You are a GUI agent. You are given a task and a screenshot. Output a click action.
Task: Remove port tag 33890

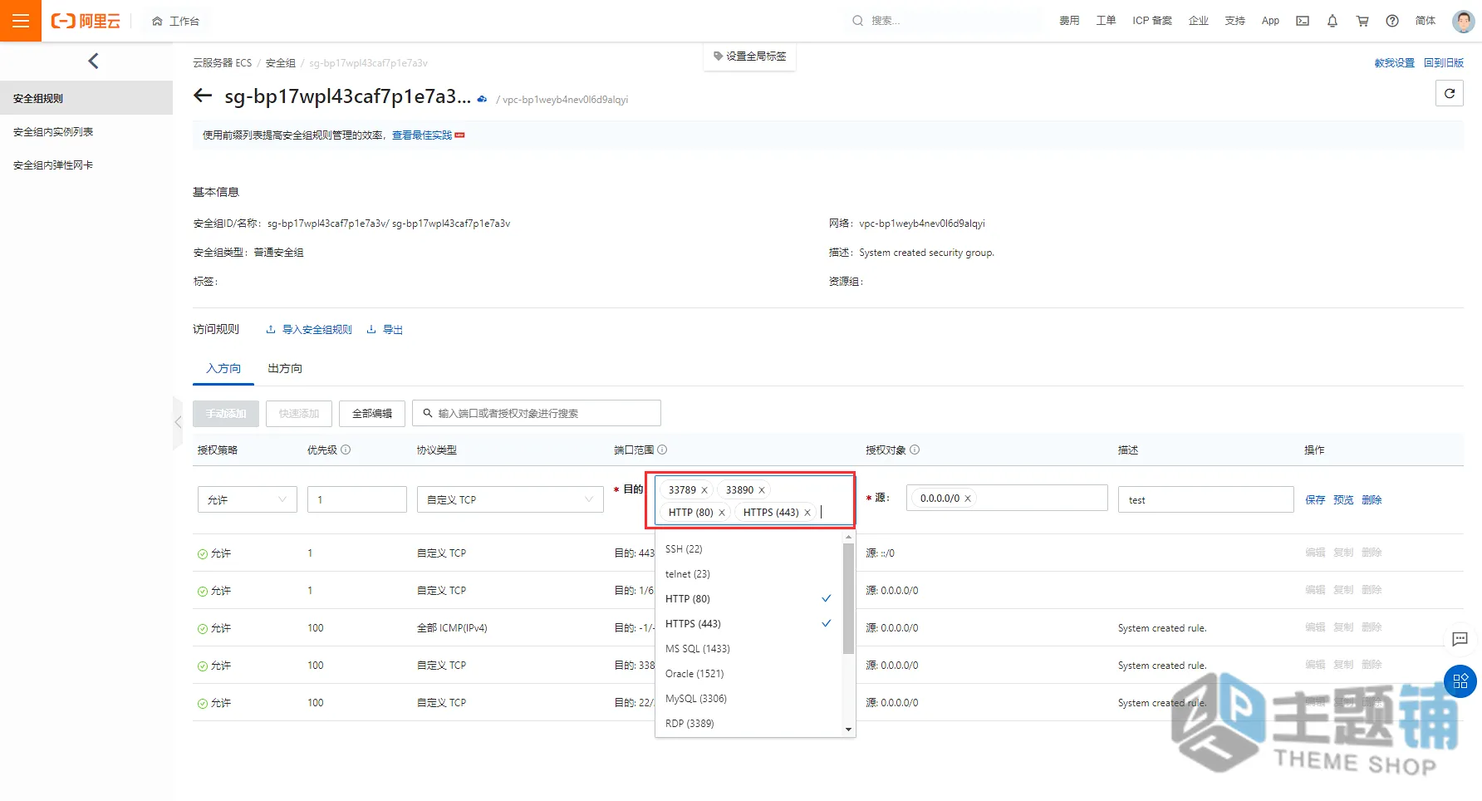762,490
